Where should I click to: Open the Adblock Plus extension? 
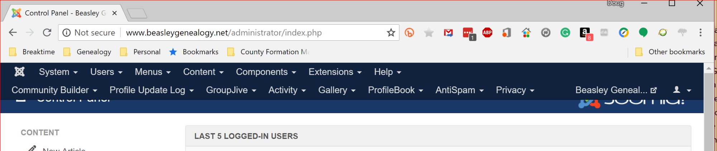(x=487, y=32)
